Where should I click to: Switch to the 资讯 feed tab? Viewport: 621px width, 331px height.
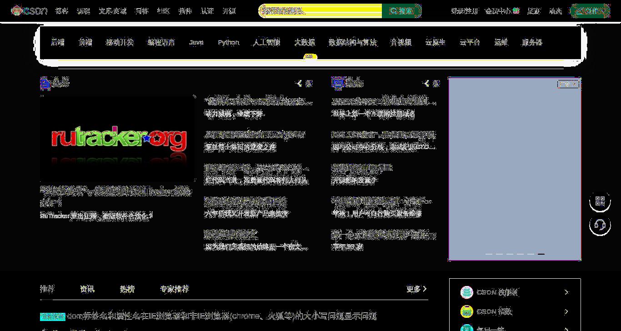pos(87,289)
